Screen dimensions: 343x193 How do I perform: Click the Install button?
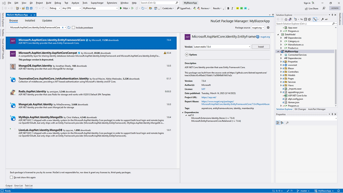(260, 46)
